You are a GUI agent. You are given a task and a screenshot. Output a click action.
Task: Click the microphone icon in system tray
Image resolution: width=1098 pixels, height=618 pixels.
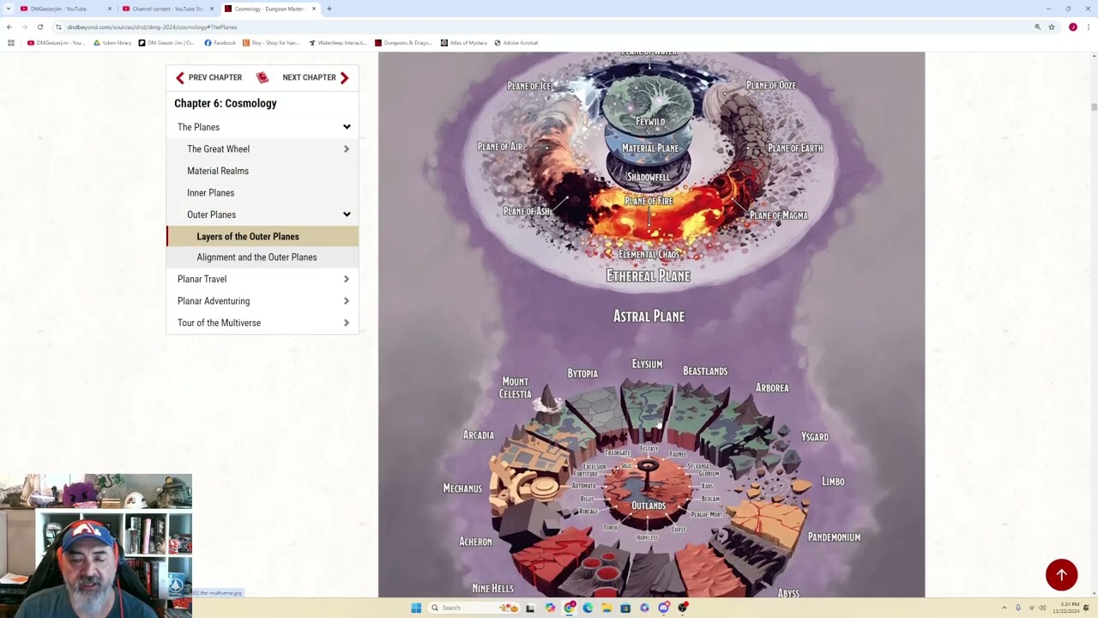(x=1018, y=608)
